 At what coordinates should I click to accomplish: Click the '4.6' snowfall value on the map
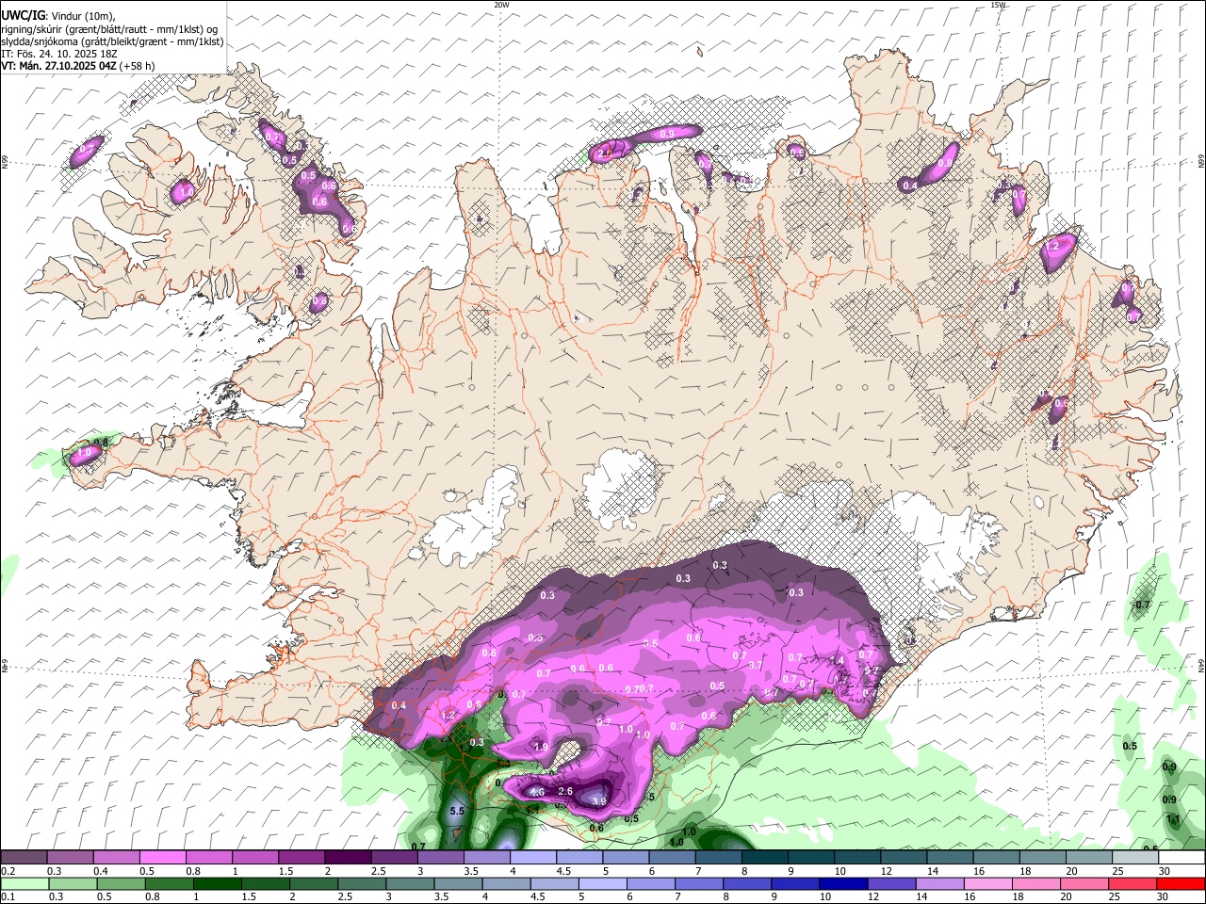pos(537,794)
